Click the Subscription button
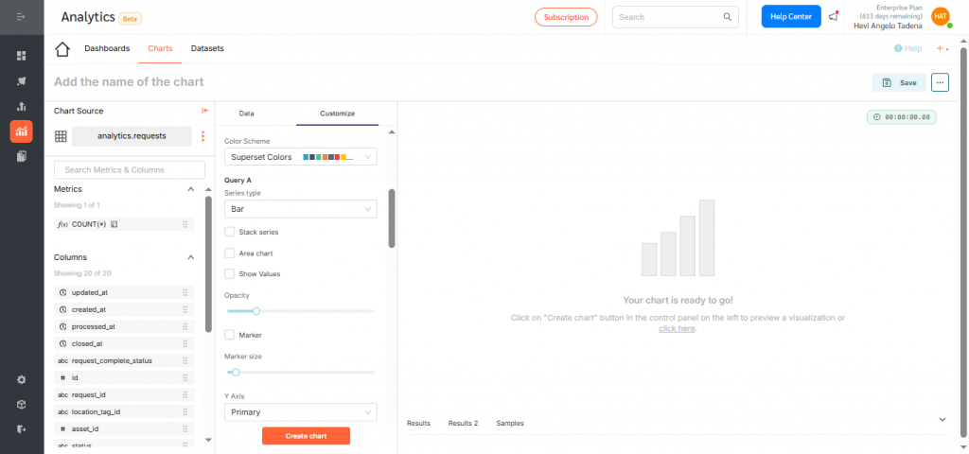Image resolution: width=969 pixels, height=454 pixels. (x=566, y=17)
